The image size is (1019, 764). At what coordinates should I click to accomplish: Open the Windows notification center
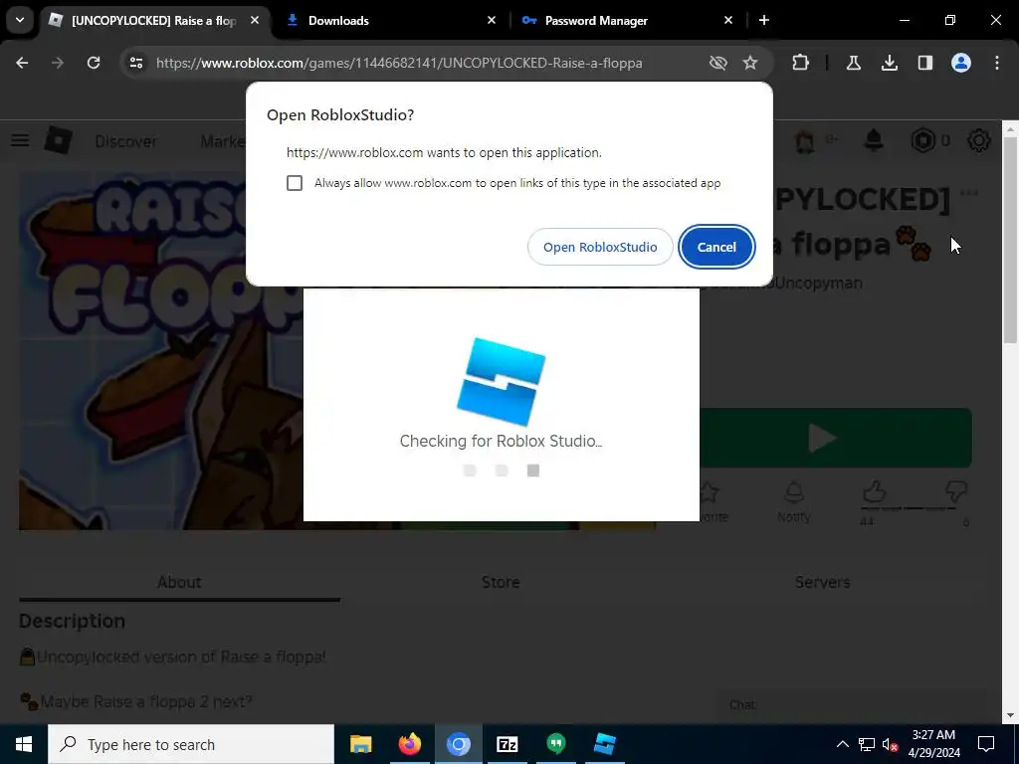click(x=986, y=744)
